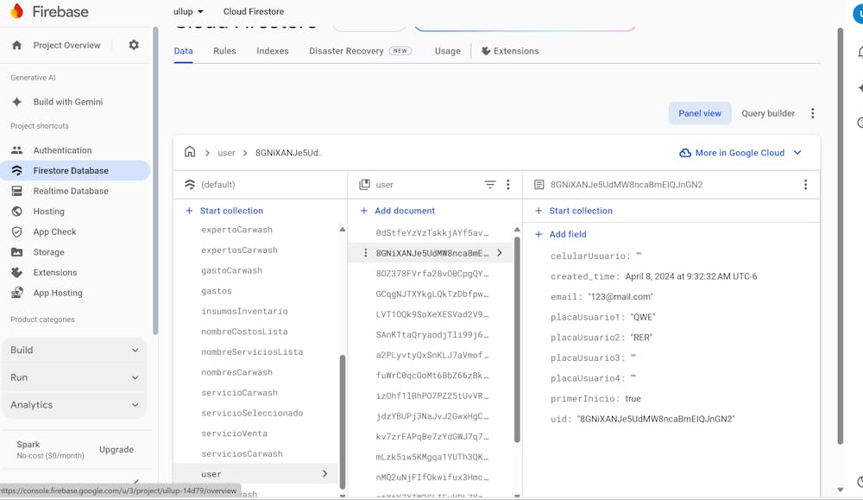This screenshot has width=863, height=500.
Task: Open project settings gear icon
Action: (134, 45)
